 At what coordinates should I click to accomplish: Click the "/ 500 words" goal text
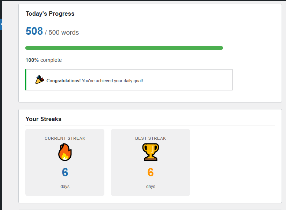tap(62, 33)
